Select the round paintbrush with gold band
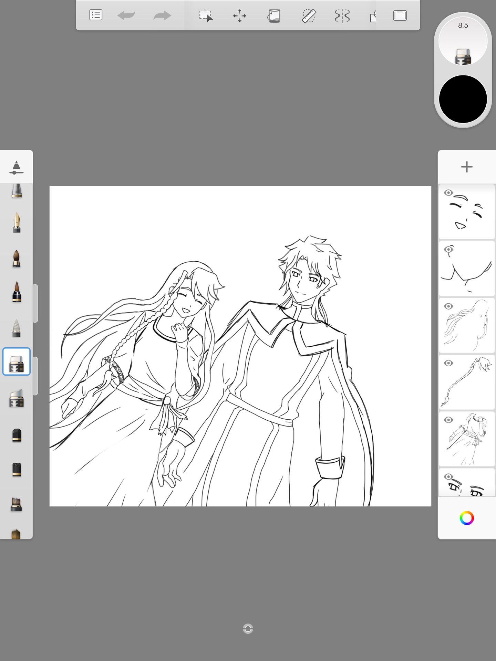Screen dimensions: 496x661 point(16,259)
